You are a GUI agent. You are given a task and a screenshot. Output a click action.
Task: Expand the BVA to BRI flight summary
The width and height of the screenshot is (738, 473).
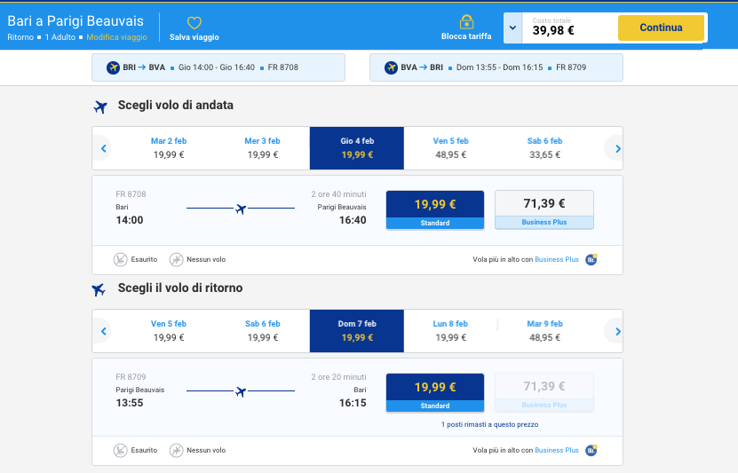pyautogui.click(x=496, y=67)
